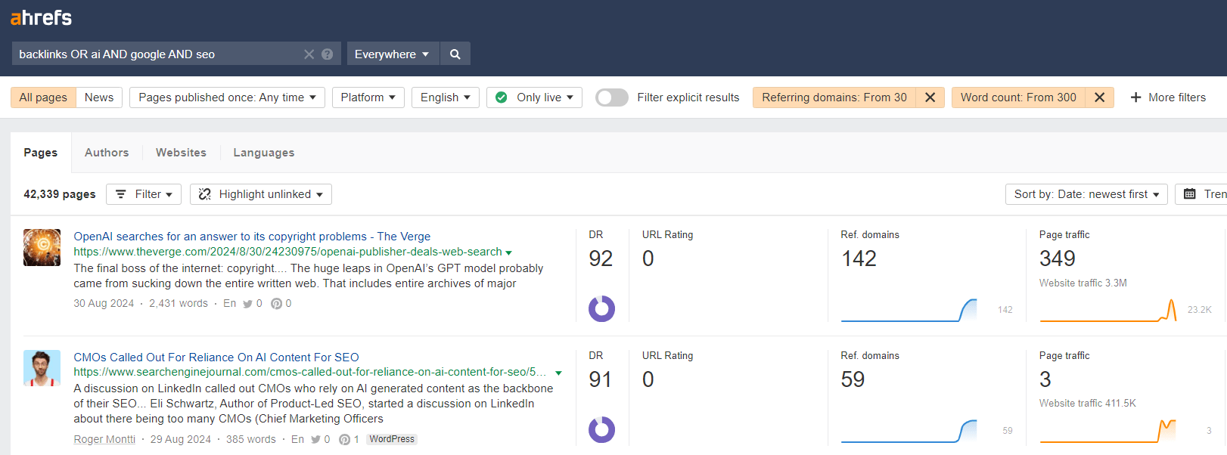Click the More filters button
Image resolution: width=1227 pixels, height=455 pixels.
(1168, 97)
